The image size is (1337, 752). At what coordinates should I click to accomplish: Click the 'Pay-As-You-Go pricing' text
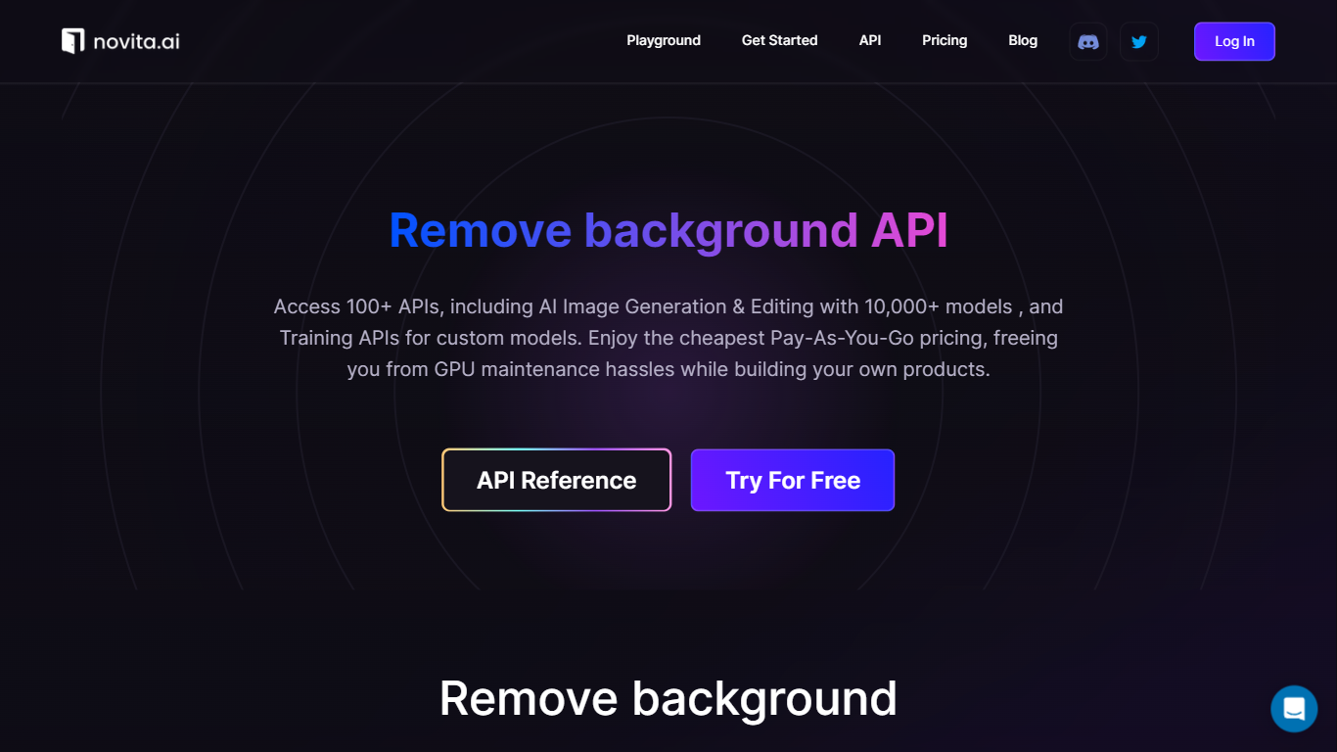tap(879, 338)
